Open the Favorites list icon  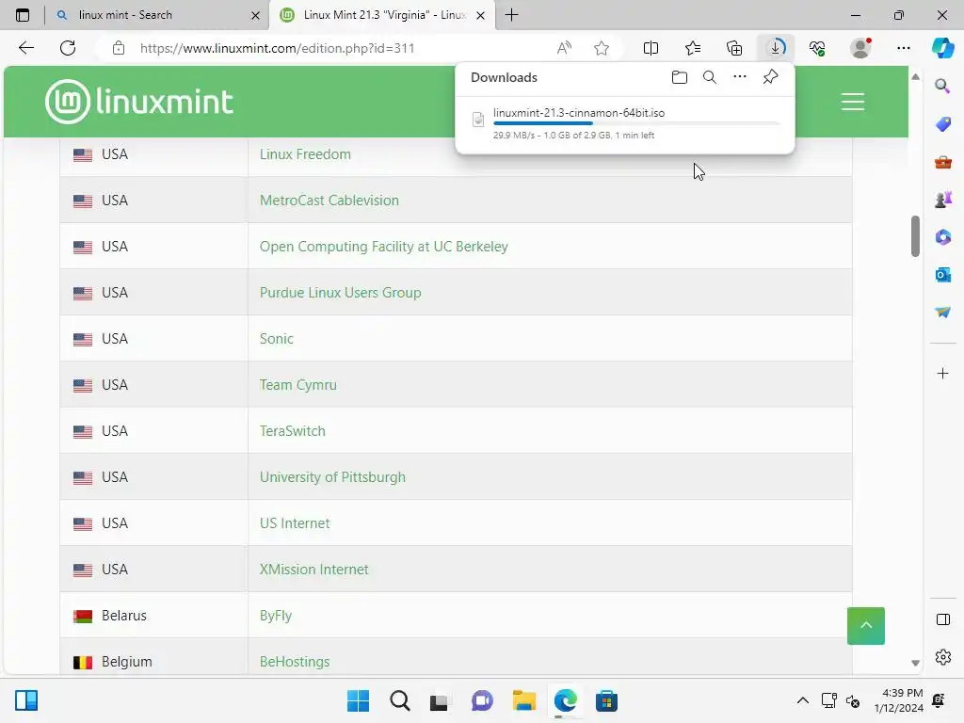pos(692,48)
